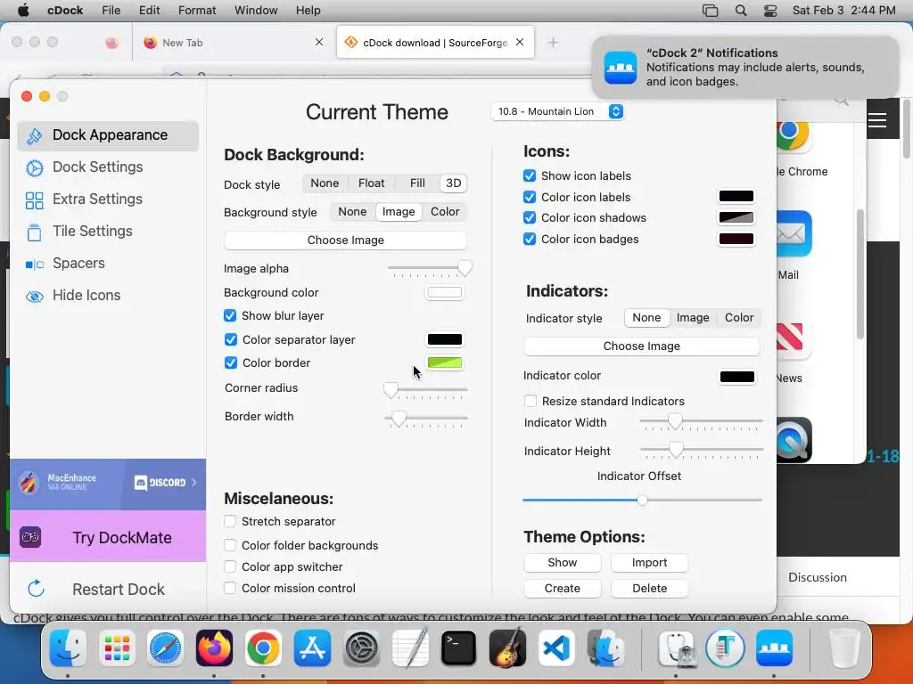Click the Corner radius slider
The height and width of the screenshot is (684, 913).
coord(426,390)
